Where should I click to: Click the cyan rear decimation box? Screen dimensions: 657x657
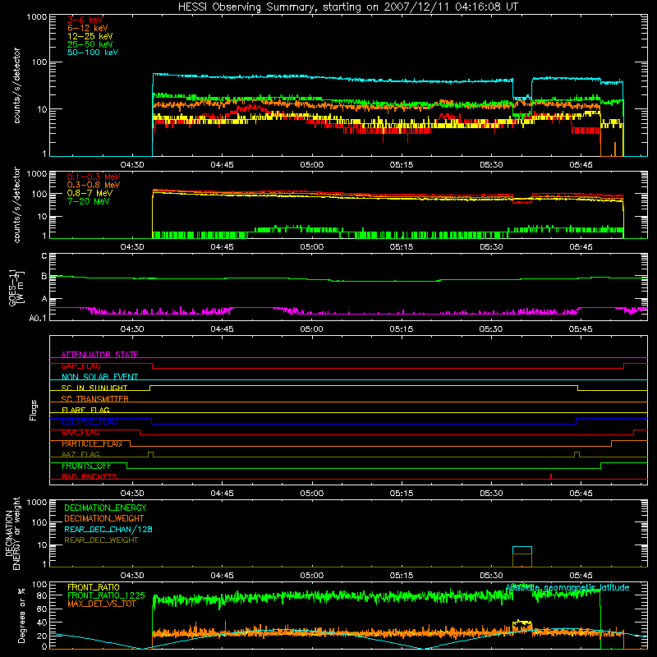(522, 550)
